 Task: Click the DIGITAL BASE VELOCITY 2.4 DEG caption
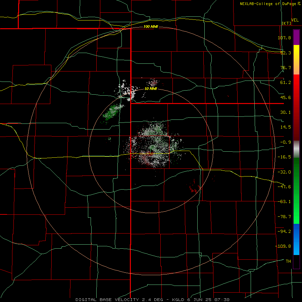pos(119,300)
